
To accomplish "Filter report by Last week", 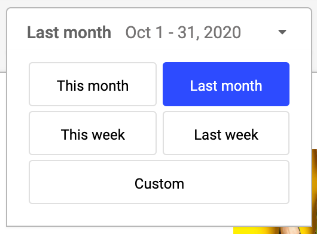I will point(226,133).
